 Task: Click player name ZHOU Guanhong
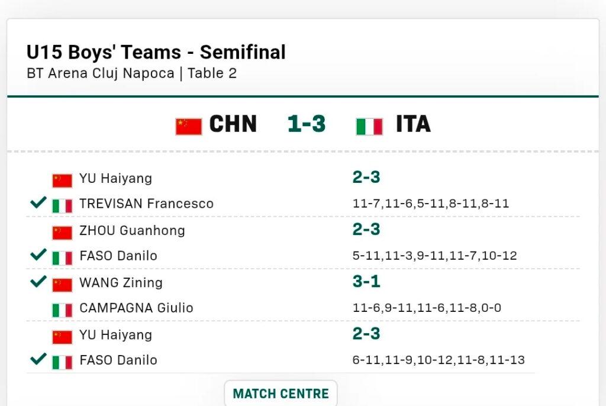pos(132,230)
